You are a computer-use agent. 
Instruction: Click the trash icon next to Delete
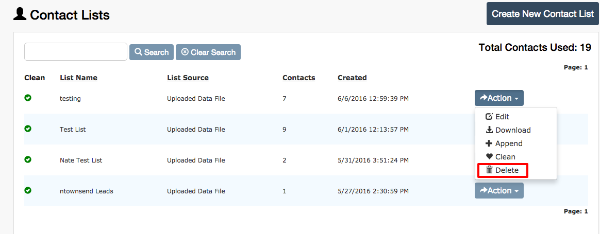pyautogui.click(x=489, y=170)
